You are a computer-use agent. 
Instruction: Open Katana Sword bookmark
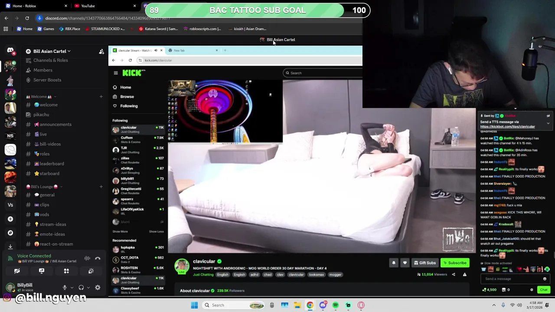pos(158,29)
